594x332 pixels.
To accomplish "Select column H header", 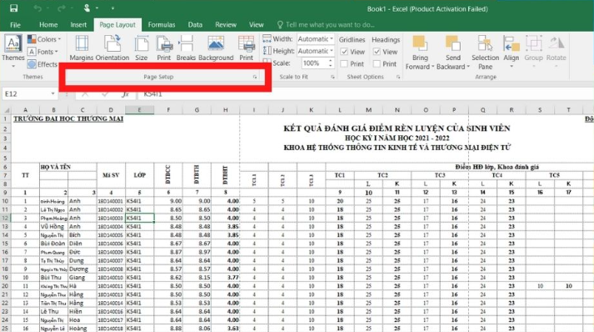I will pos(226,110).
